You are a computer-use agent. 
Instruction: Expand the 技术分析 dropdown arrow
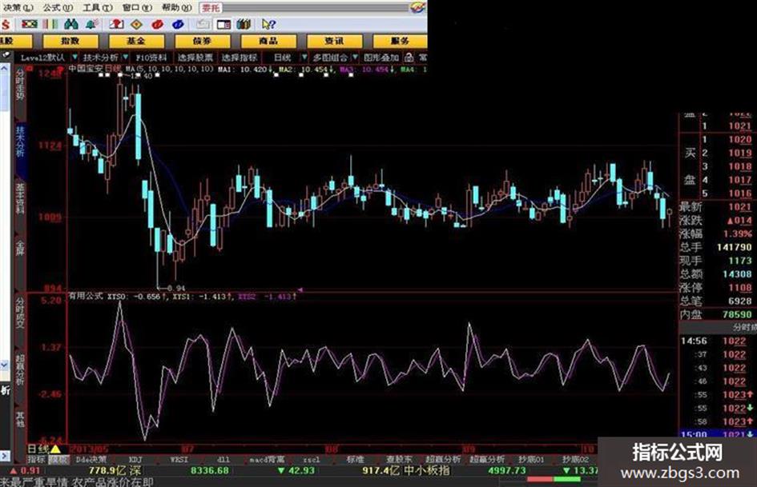126,58
